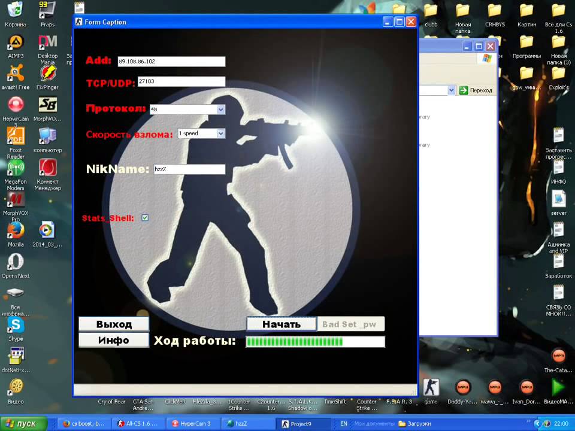
Task: Launch the game Counter-Strike icon
Action: (431, 387)
